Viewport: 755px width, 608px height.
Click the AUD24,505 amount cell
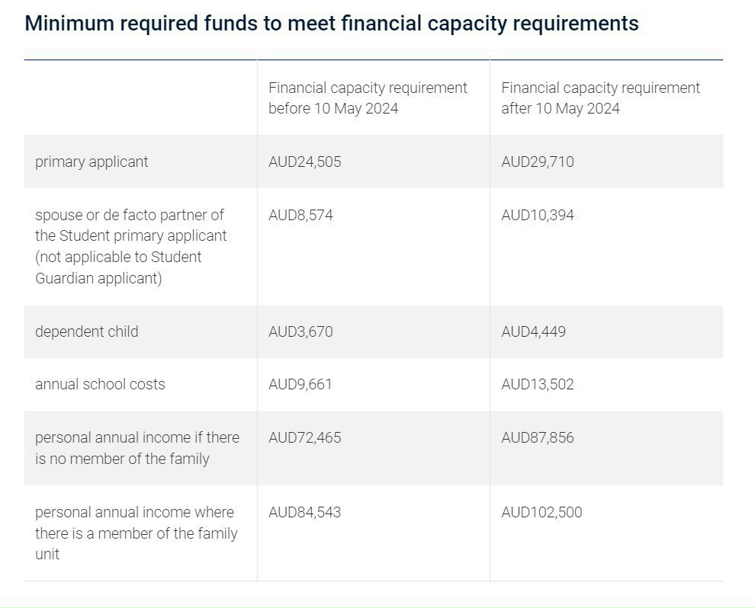pos(305,162)
